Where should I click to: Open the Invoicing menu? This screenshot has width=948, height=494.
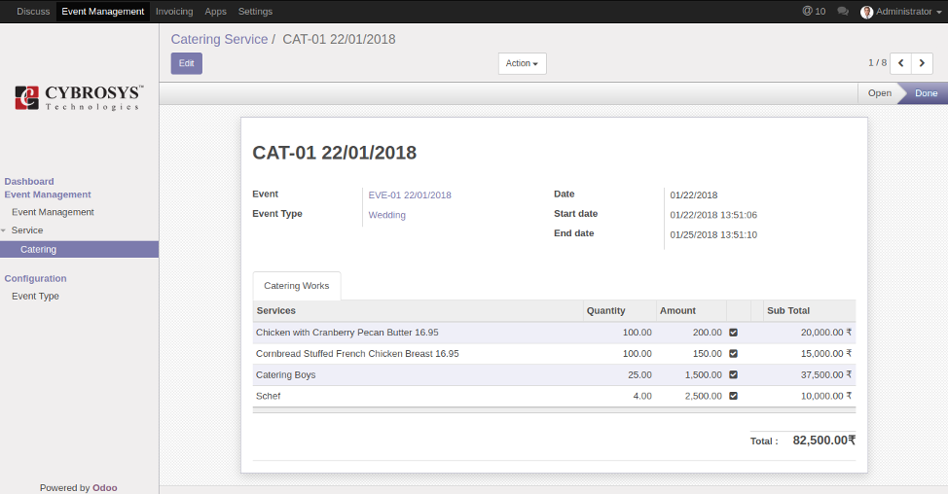pyautogui.click(x=174, y=12)
